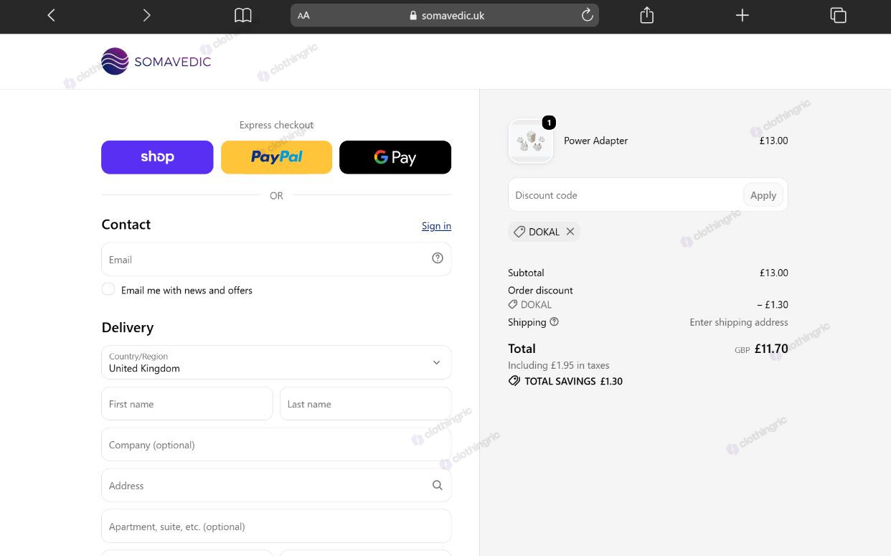
Task: Open the Sign in link
Action: point(436,226)
